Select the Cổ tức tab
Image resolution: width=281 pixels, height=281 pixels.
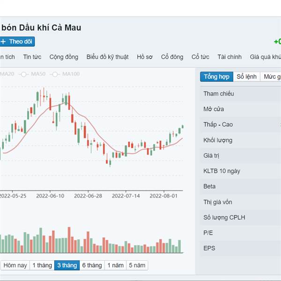[x=200, y=57]
